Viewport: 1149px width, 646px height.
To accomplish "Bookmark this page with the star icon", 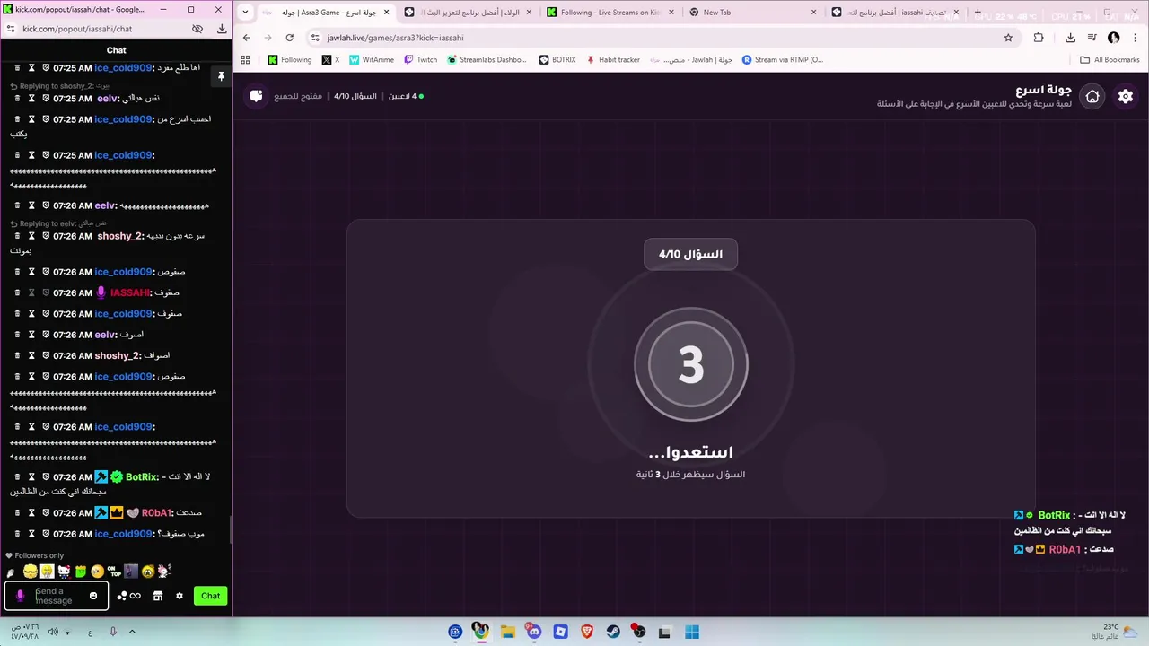I will (x=1008, y=38).
